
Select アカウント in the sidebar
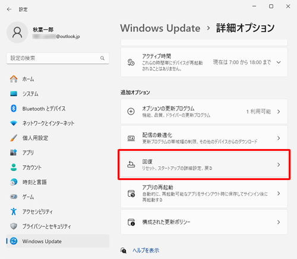[x=58, y=168]
